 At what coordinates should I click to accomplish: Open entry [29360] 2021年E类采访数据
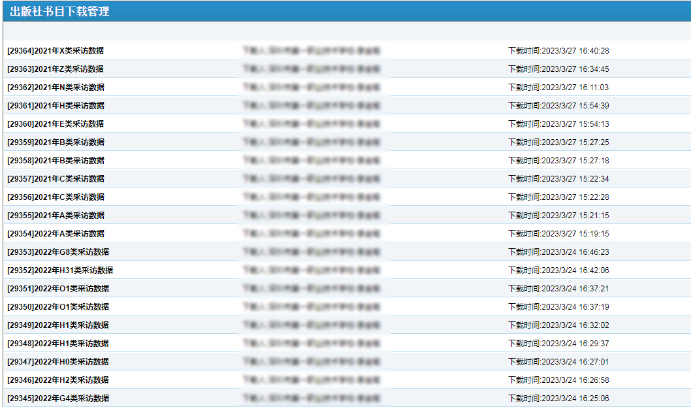tap(56, 124)
